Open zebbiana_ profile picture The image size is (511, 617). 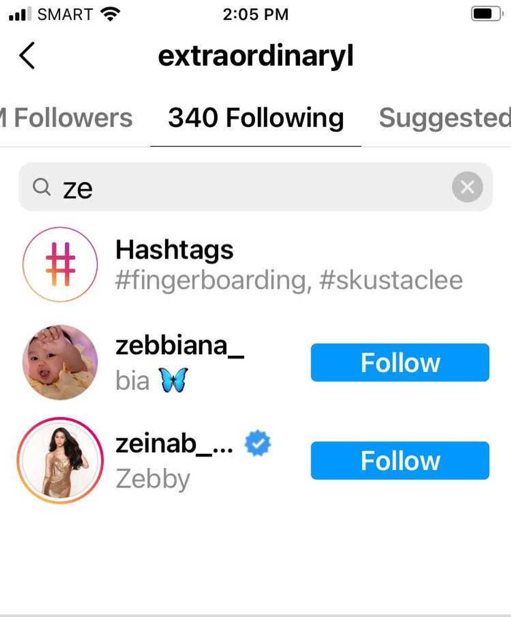click(x=60, y=363)
